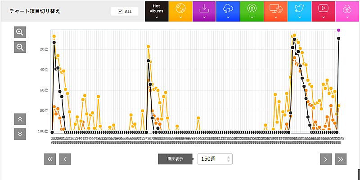Go back one step with single-left arrow
The image size is (360, 180).
click(65, 158)
